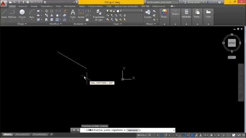Select the Move tool in Modificar
Screen dimensions: 246x138
pyautogui.click(x=47, y=11)
